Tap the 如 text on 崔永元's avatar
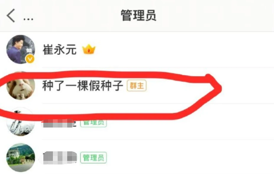This screenshot has width=274, height=174. (x=29, y=51)
